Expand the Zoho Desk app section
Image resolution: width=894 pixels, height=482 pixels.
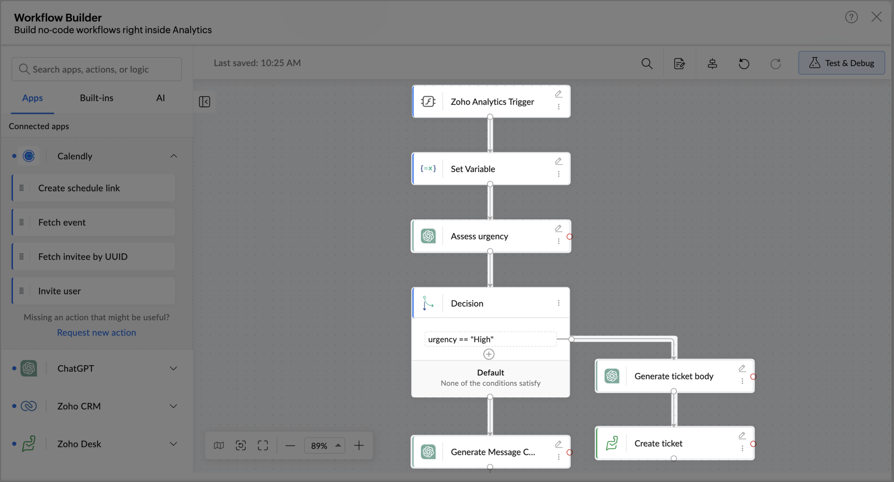(x=173, y=444)
